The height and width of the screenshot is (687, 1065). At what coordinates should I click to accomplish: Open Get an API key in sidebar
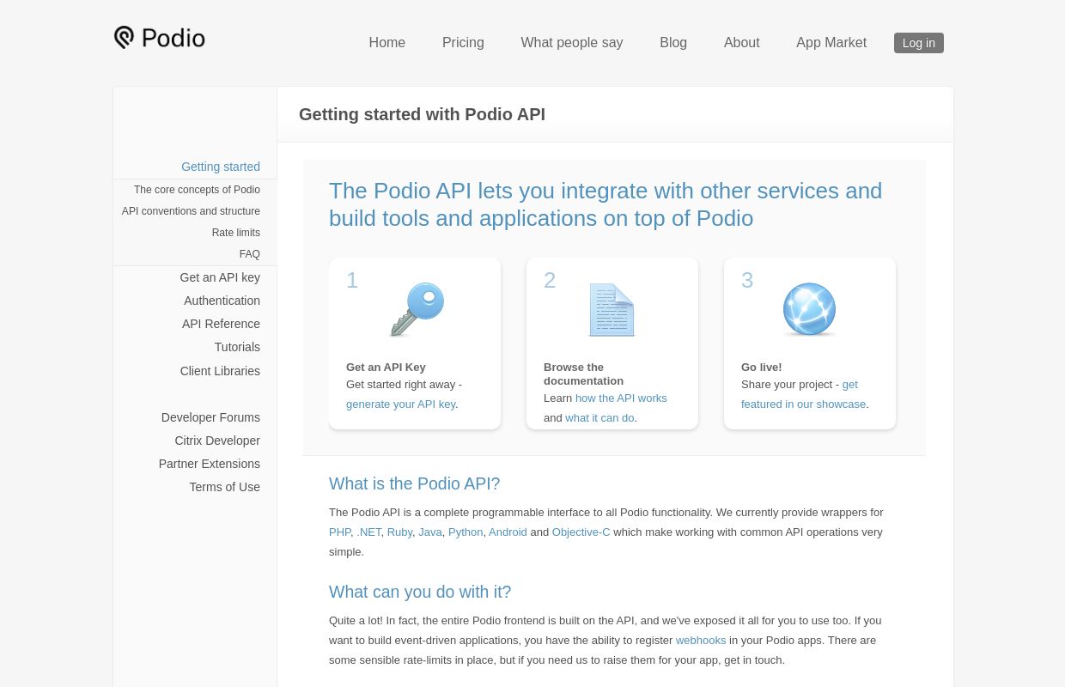(x=220, y=277)
